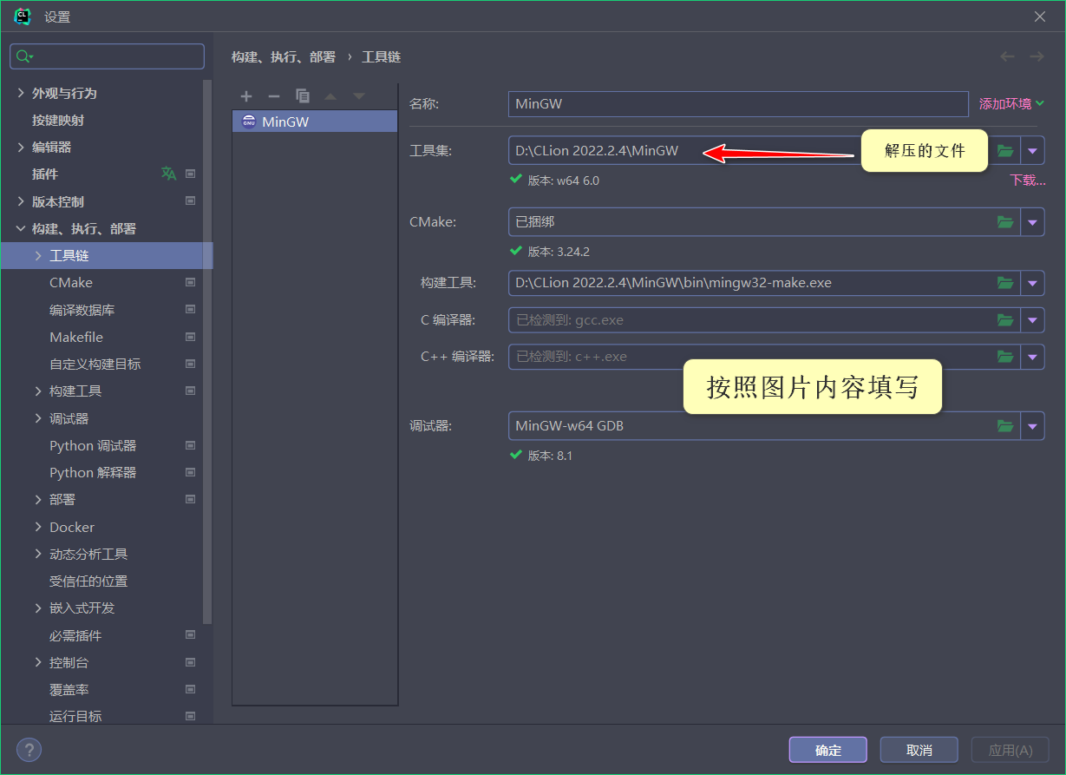Screen dimensions: 1066x775
Task: Click project-level icon next to CMake
Action: (191, 283)
